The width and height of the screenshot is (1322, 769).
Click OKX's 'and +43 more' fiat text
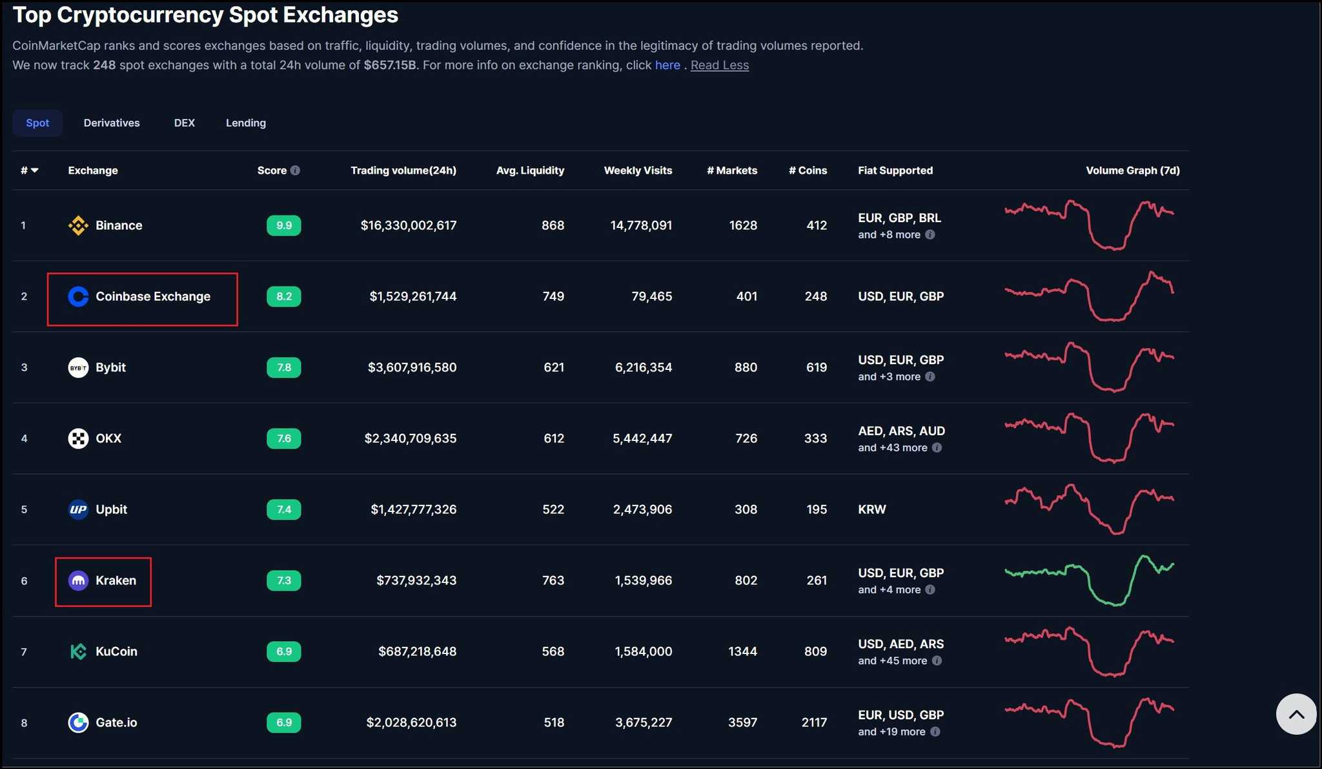click(x=893, y=447)
